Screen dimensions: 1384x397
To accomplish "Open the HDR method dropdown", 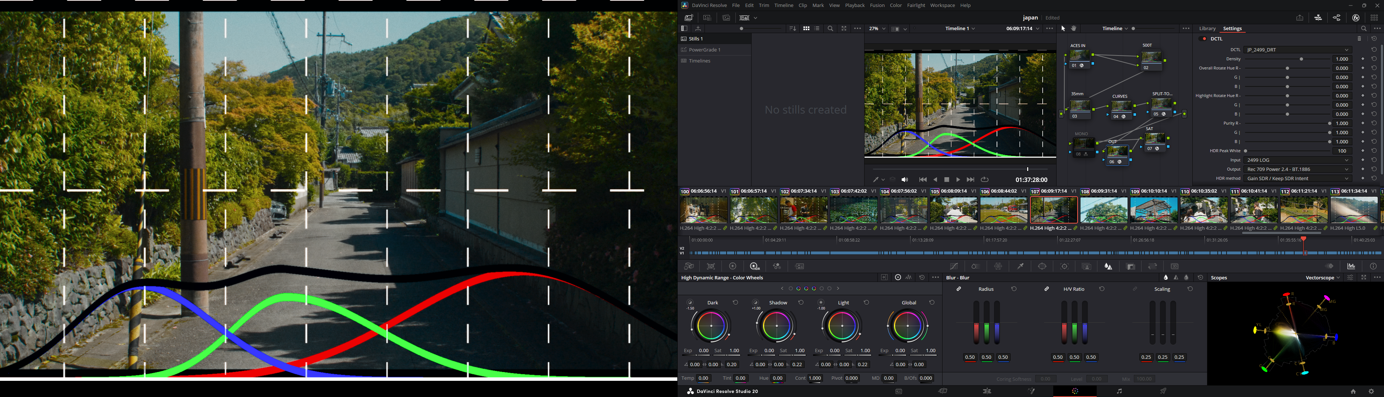I will pyautogui.click(x=1298, y=179).
